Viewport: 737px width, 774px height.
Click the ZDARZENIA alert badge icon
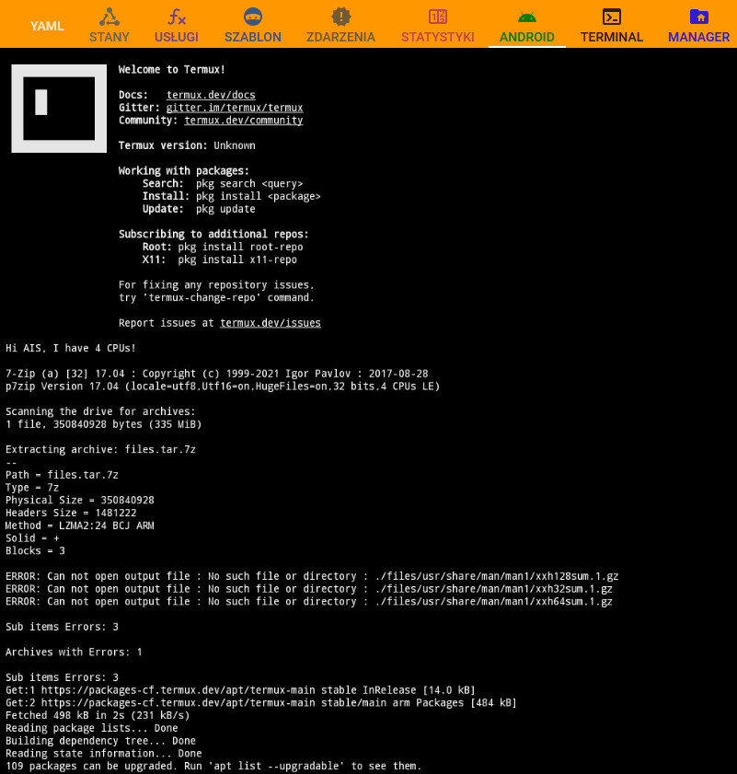pos(340,17)
